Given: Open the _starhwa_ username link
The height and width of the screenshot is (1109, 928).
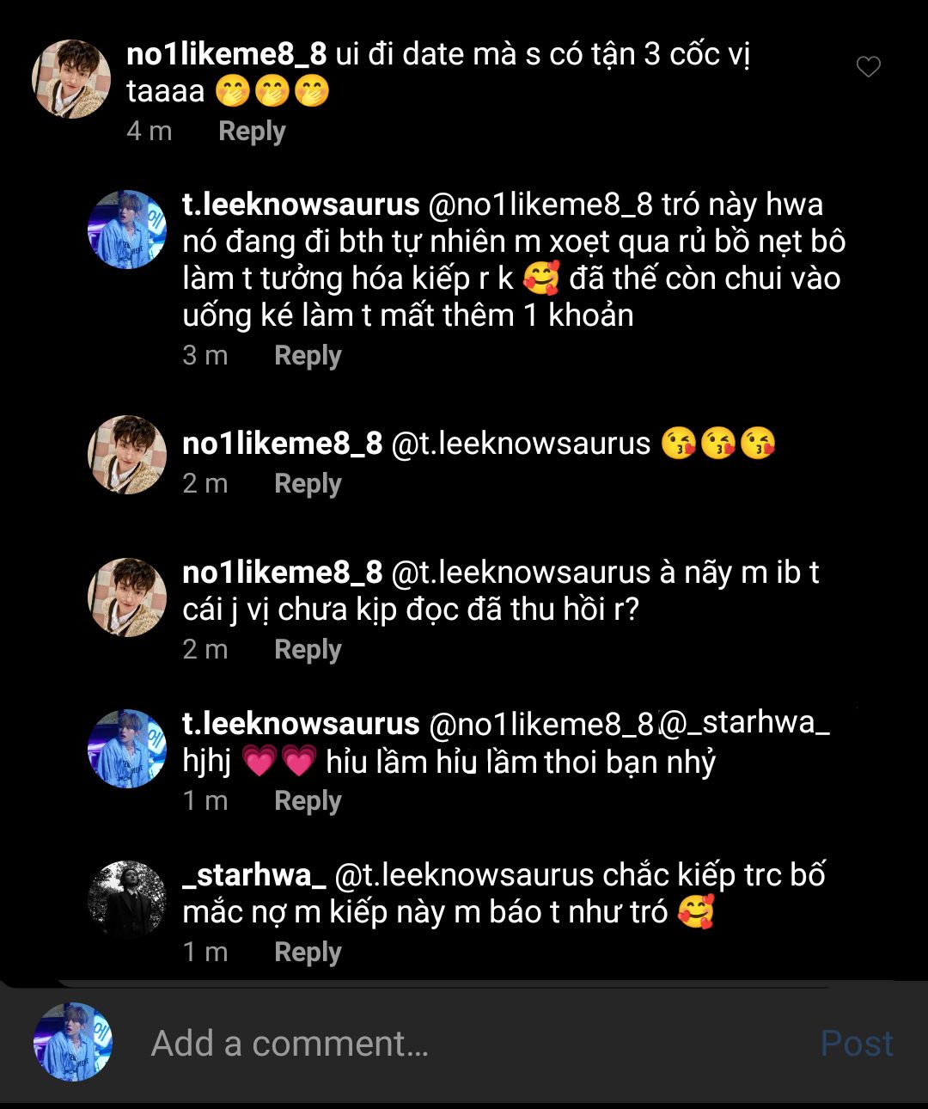Looking at the screenshot, I should click(254, 875).
